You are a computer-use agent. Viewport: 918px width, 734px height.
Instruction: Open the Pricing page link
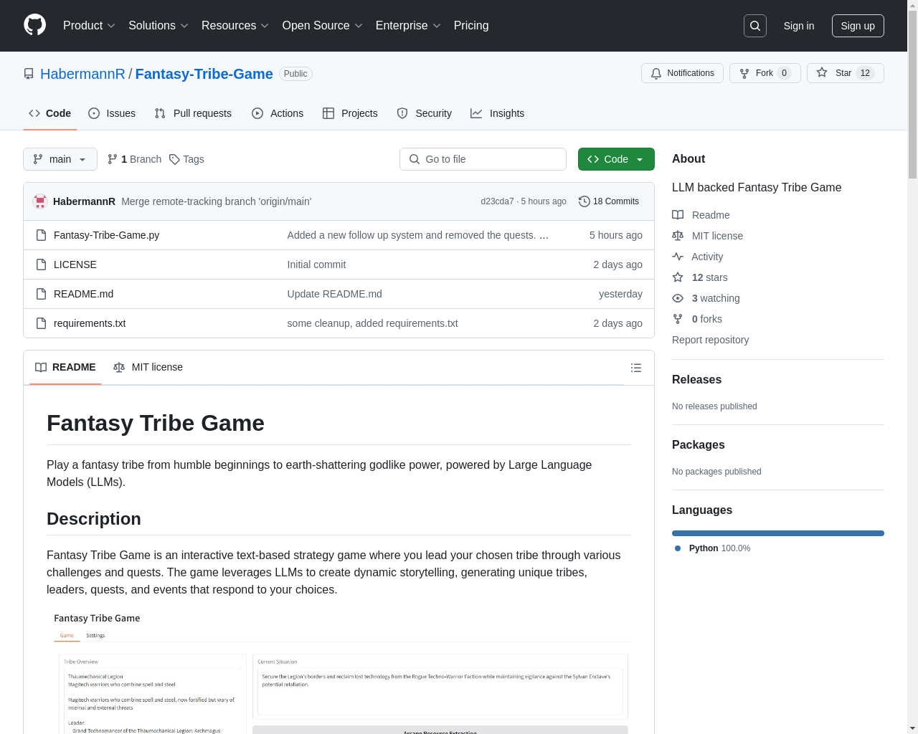tap(471, 25)
